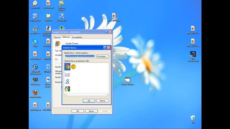Choose the Google text logo icon

pyautogui.click(x=67, y=75)
